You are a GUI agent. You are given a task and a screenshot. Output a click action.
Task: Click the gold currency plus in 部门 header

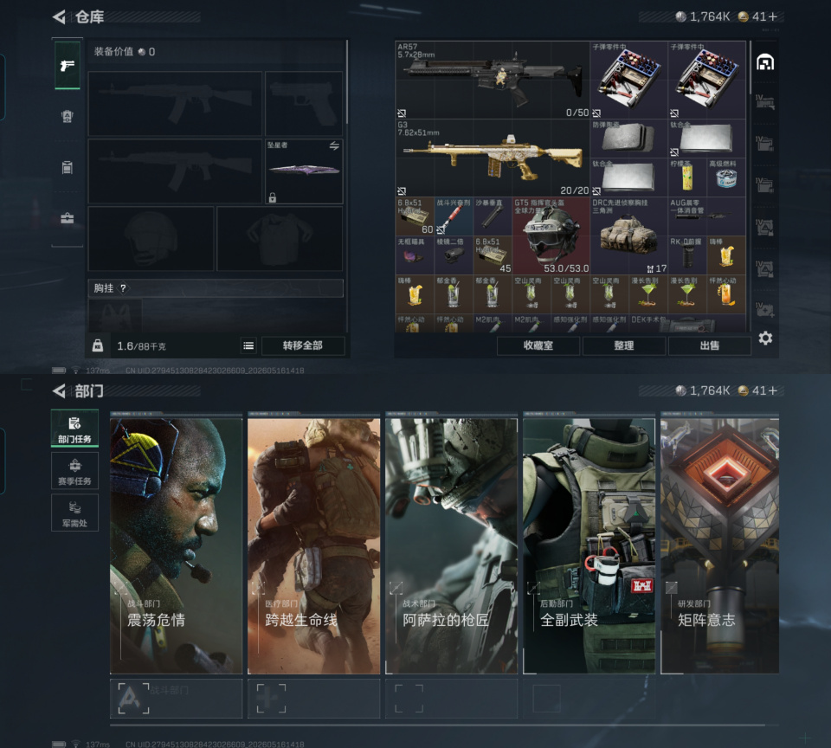pos(773,390)
